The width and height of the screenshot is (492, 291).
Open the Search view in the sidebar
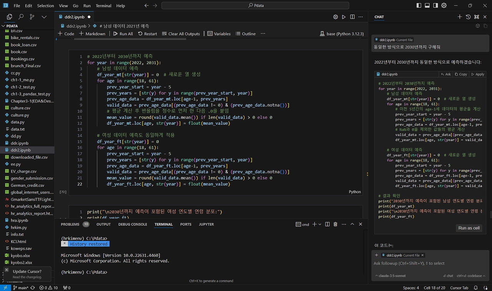(21, 17)
